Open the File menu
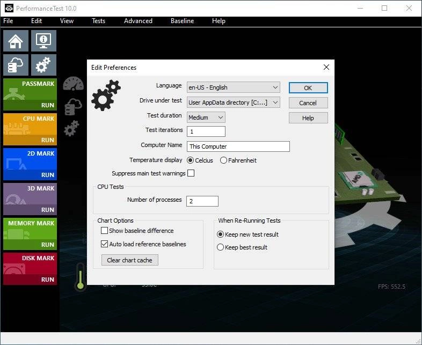This screenshot has width=422, height=345. (8, 21)
